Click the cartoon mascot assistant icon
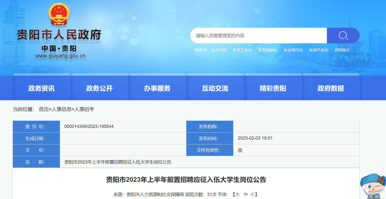The image size is (386, 199). [x=373, y=186]
